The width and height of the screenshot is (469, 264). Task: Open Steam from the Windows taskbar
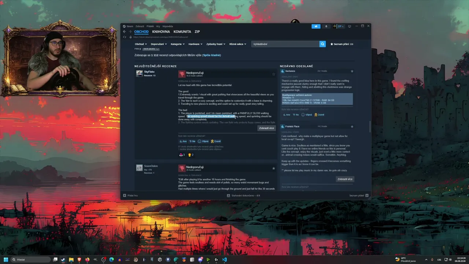[63, 260]
